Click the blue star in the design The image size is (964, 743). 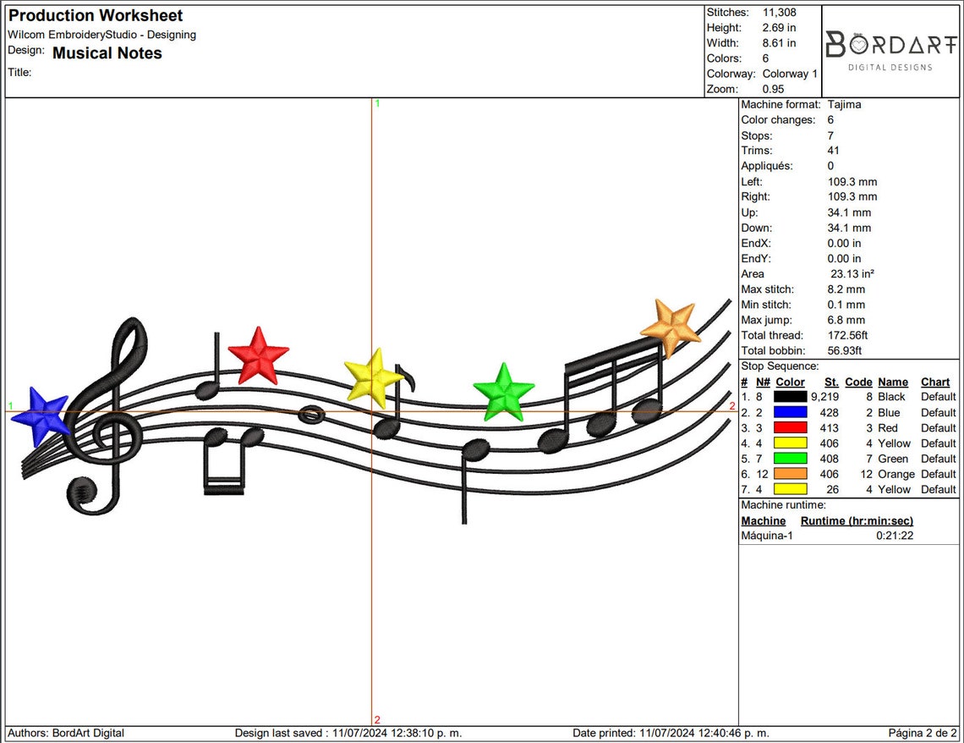point(41,416)
